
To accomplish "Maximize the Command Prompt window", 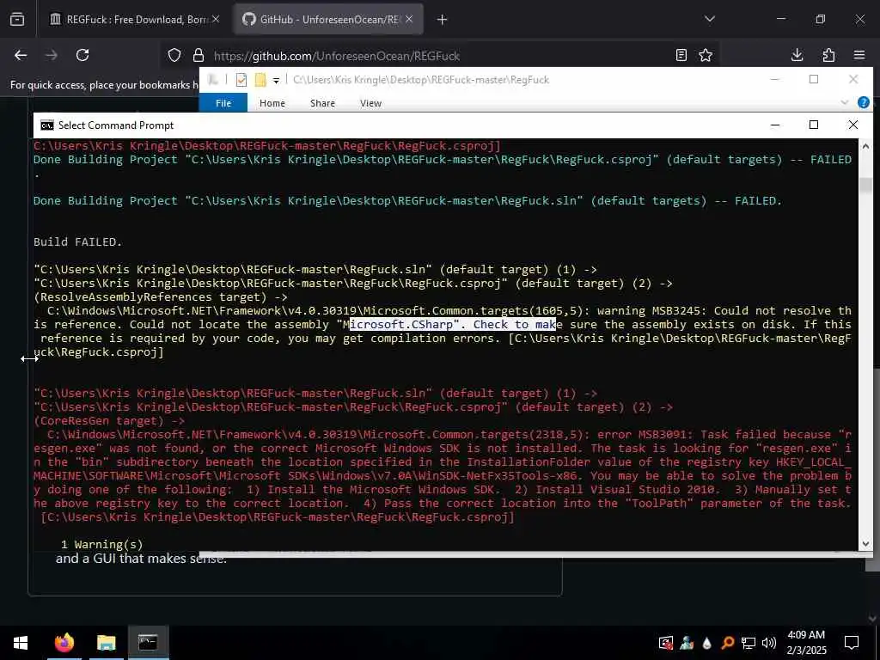I will pos(814,125).
